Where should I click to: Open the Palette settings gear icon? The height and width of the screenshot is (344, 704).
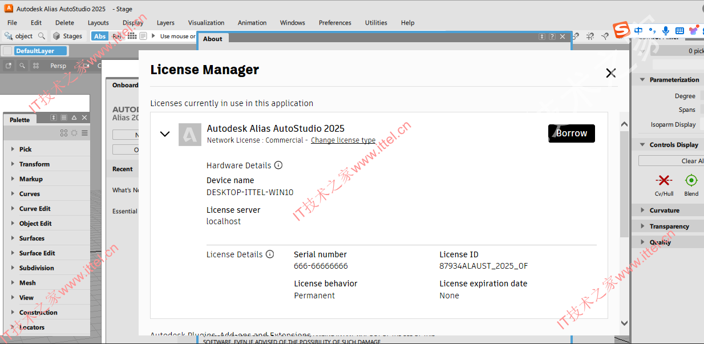74,133
